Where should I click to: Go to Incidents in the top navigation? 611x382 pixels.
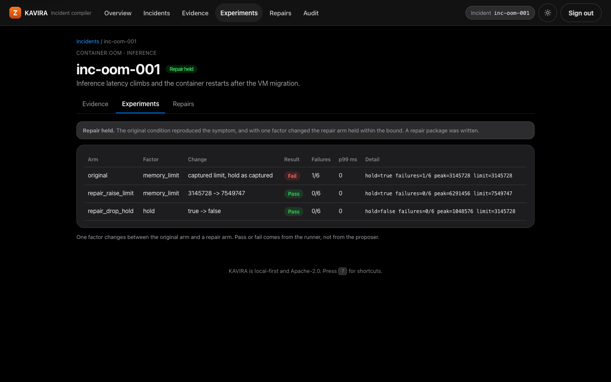point(157,13)
